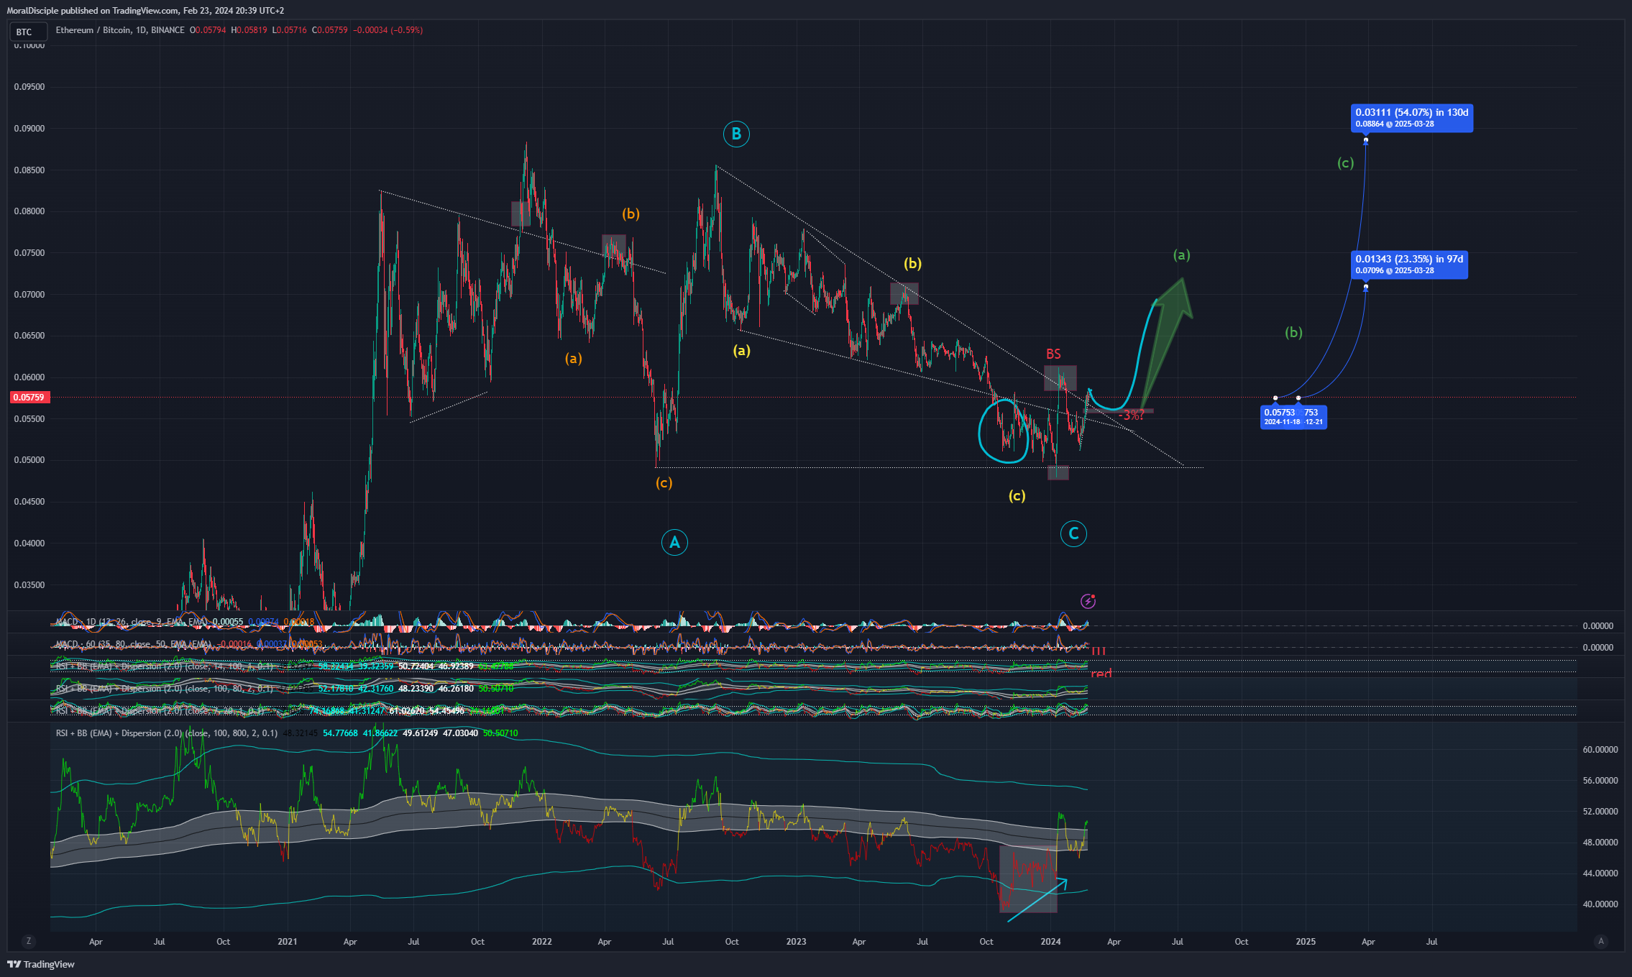Select the green (a) projection label

tap(1182, 254)
